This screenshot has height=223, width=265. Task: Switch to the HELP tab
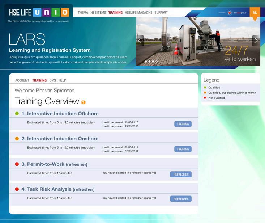point(62,80)
